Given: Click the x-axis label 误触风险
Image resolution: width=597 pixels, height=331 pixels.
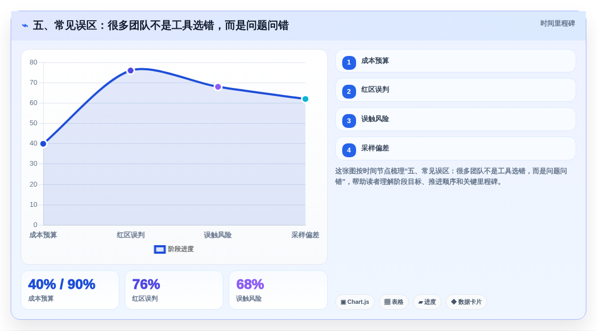Looking at the screenshot, I should point(218,235).
